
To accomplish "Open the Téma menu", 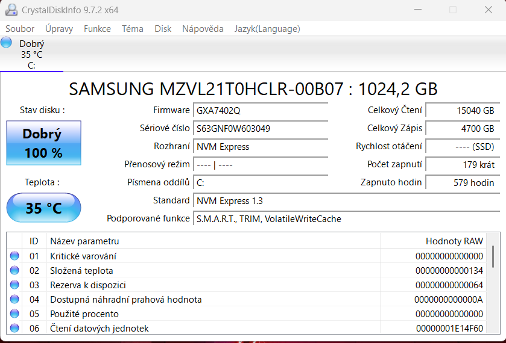I will (x=133, y=29).
